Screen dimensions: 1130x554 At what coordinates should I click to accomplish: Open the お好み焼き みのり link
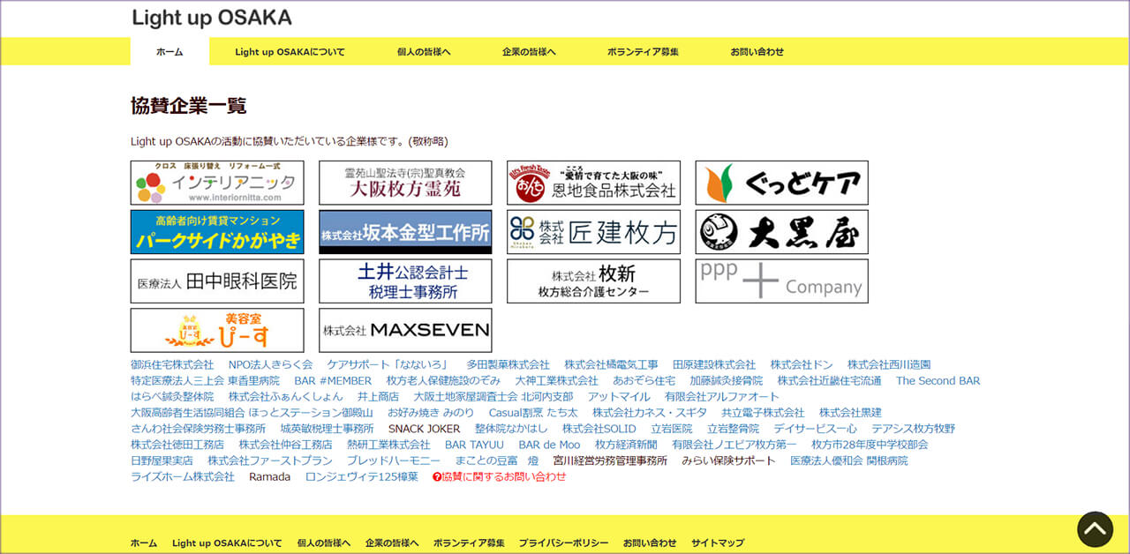431,412
